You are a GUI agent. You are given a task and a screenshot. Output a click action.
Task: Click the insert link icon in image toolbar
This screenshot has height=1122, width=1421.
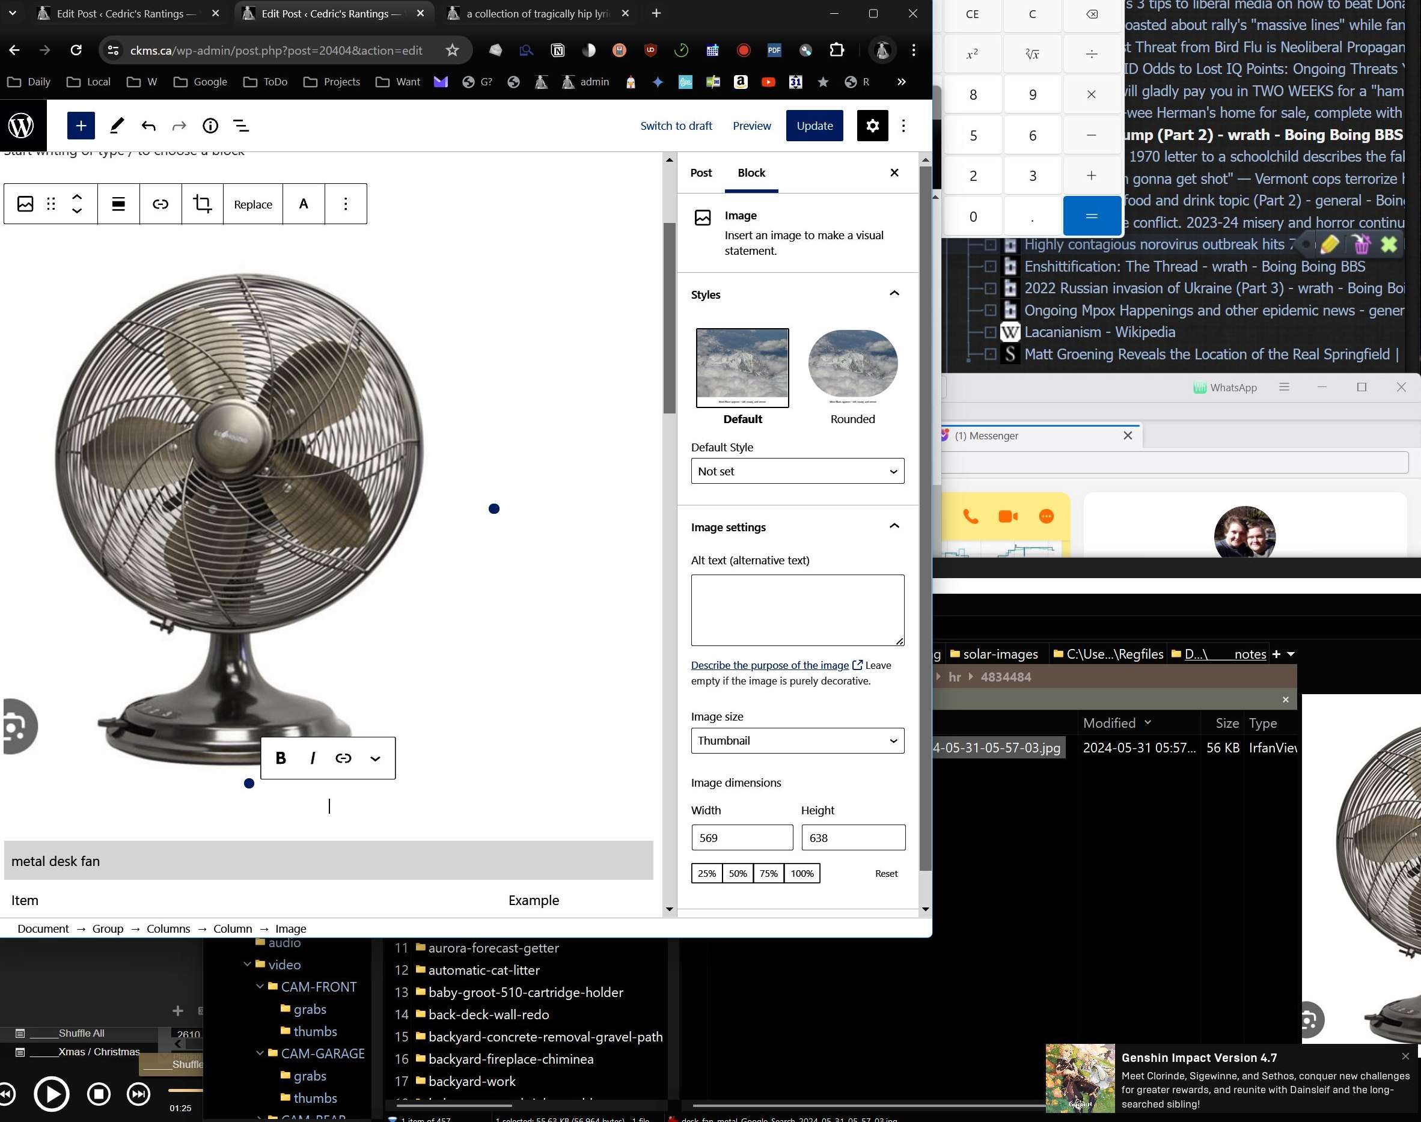point(160,204)
